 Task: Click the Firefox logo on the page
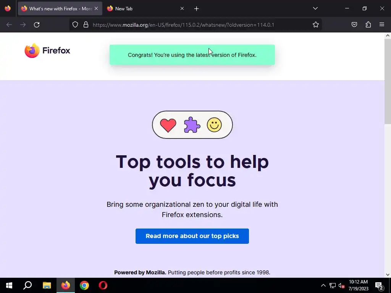[47, 51]
